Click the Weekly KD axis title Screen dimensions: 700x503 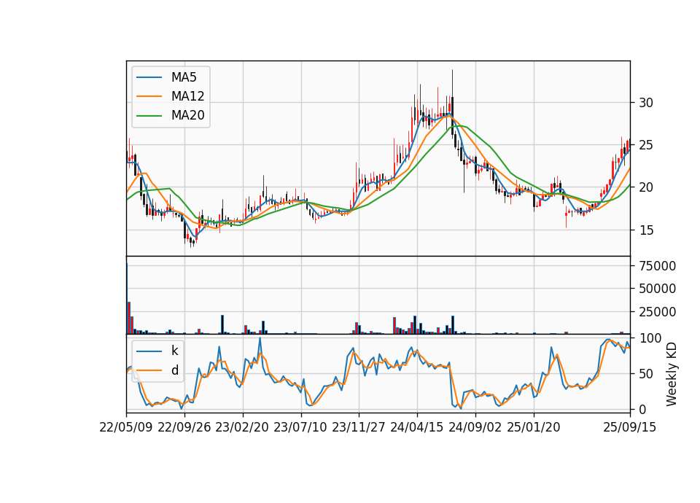point(672,374)
